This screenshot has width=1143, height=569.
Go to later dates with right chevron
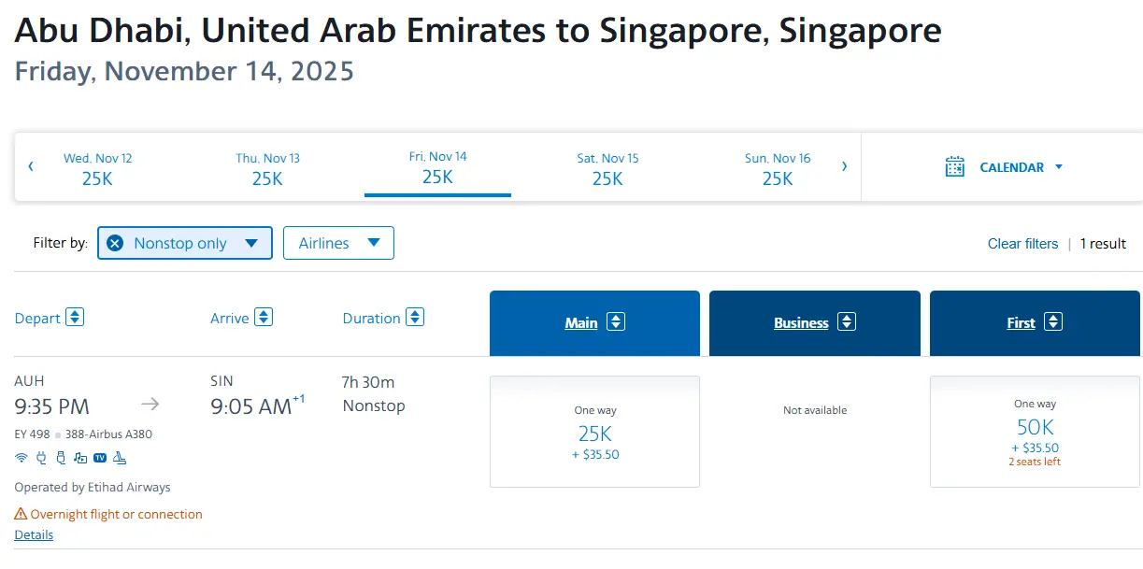point(845,166)
